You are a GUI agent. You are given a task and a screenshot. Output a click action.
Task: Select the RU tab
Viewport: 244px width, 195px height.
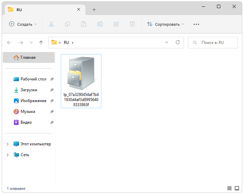coord(45,10)
